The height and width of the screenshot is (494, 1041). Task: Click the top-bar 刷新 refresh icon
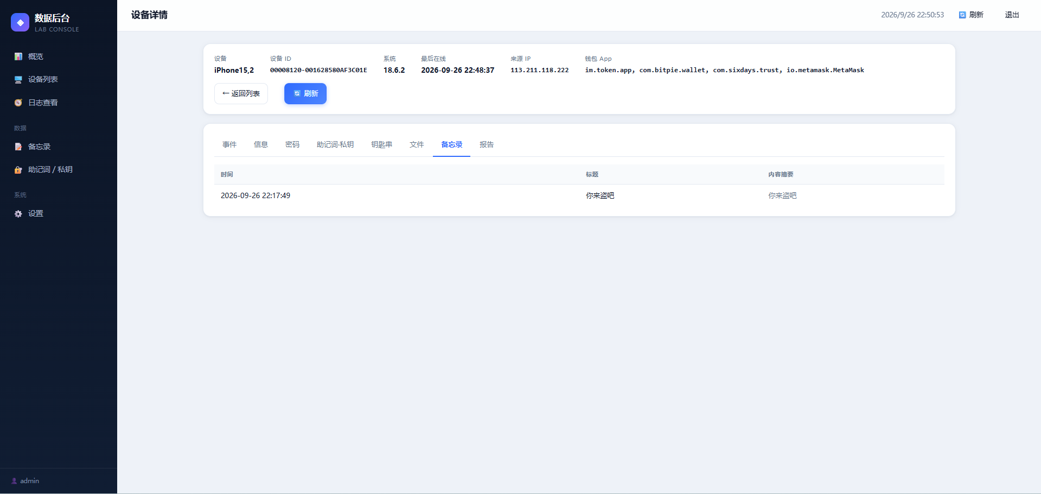pos(962,15)
